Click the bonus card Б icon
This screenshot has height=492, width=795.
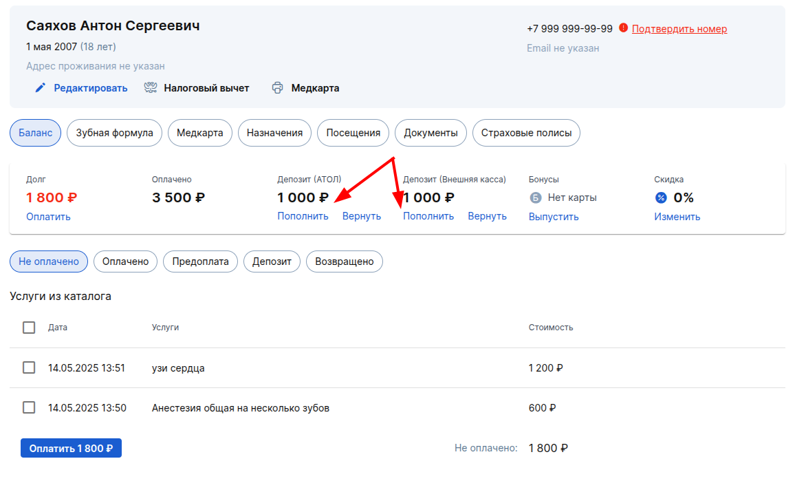pyautogui.click(x=536, y=197)
